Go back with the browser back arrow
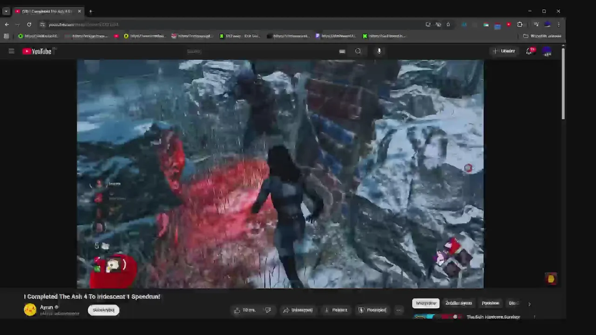The width and height of the screenshot is (596, 335). coord(7,24)
